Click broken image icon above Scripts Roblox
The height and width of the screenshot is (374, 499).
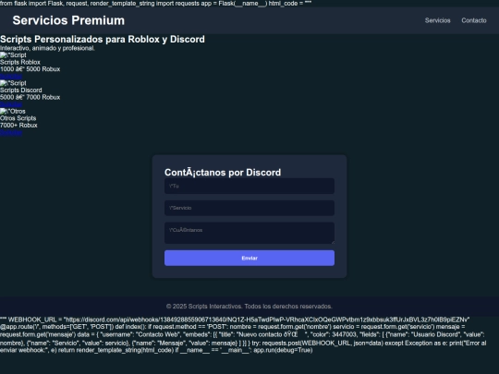pyautogui.click(x=4, y=55)
